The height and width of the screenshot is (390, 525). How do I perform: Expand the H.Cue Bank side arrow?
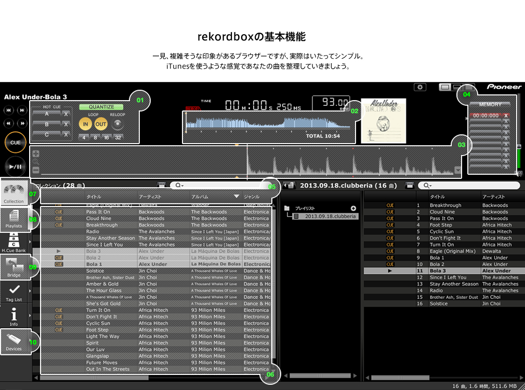[x=30, y=242]
